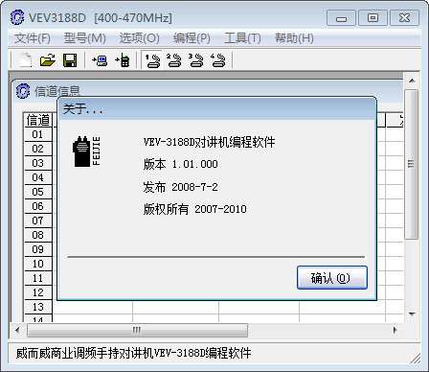This screenshot has width=429, height=372.
Task: Open the 型号(M) menu
Action: coord(84,38)
